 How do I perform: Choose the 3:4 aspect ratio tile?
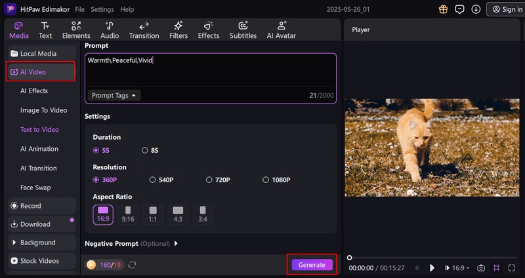203,214
